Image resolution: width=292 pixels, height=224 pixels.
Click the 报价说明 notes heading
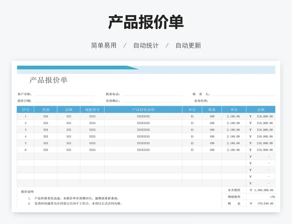coord(27,191)
